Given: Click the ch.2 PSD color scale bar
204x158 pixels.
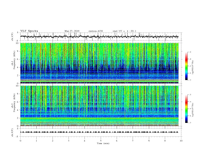Looking at the screenshot, I should click(x=186, y=109).
